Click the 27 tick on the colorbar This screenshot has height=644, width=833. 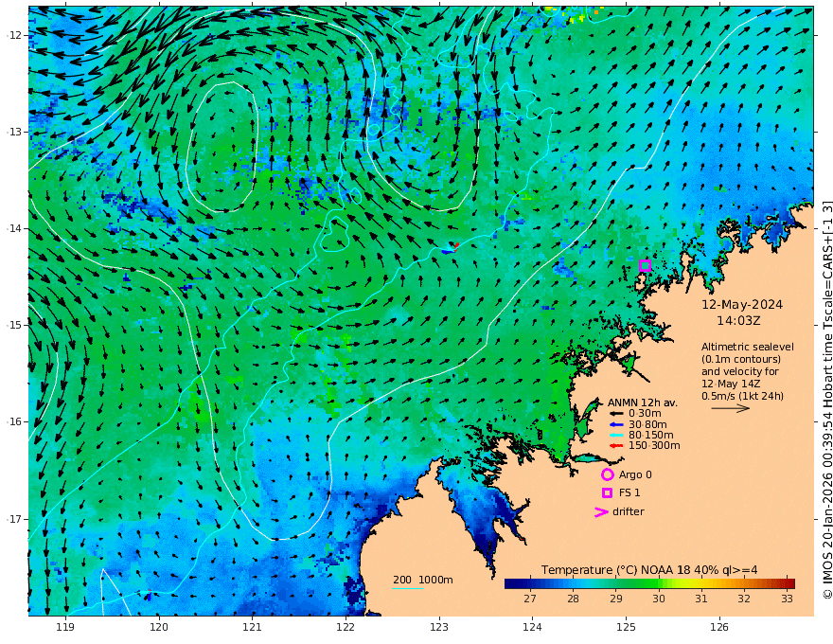click(530, 599)
